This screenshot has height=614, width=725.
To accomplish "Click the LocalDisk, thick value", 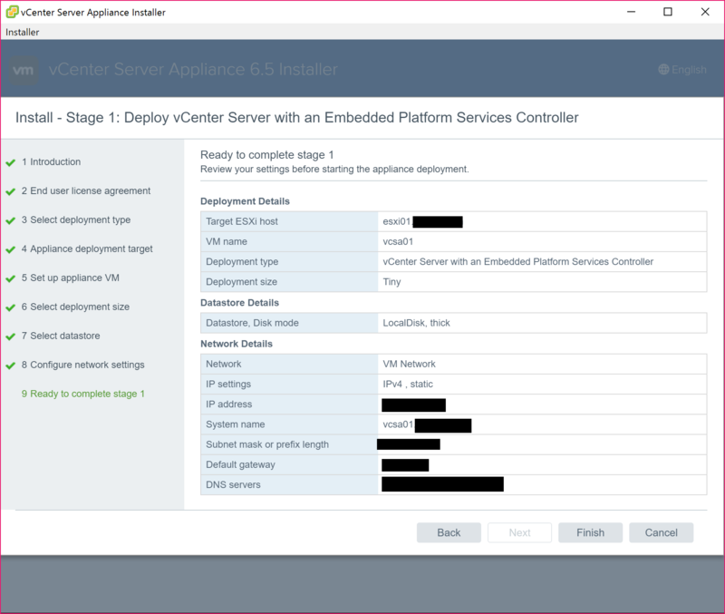I will click(x=416, y=323).
